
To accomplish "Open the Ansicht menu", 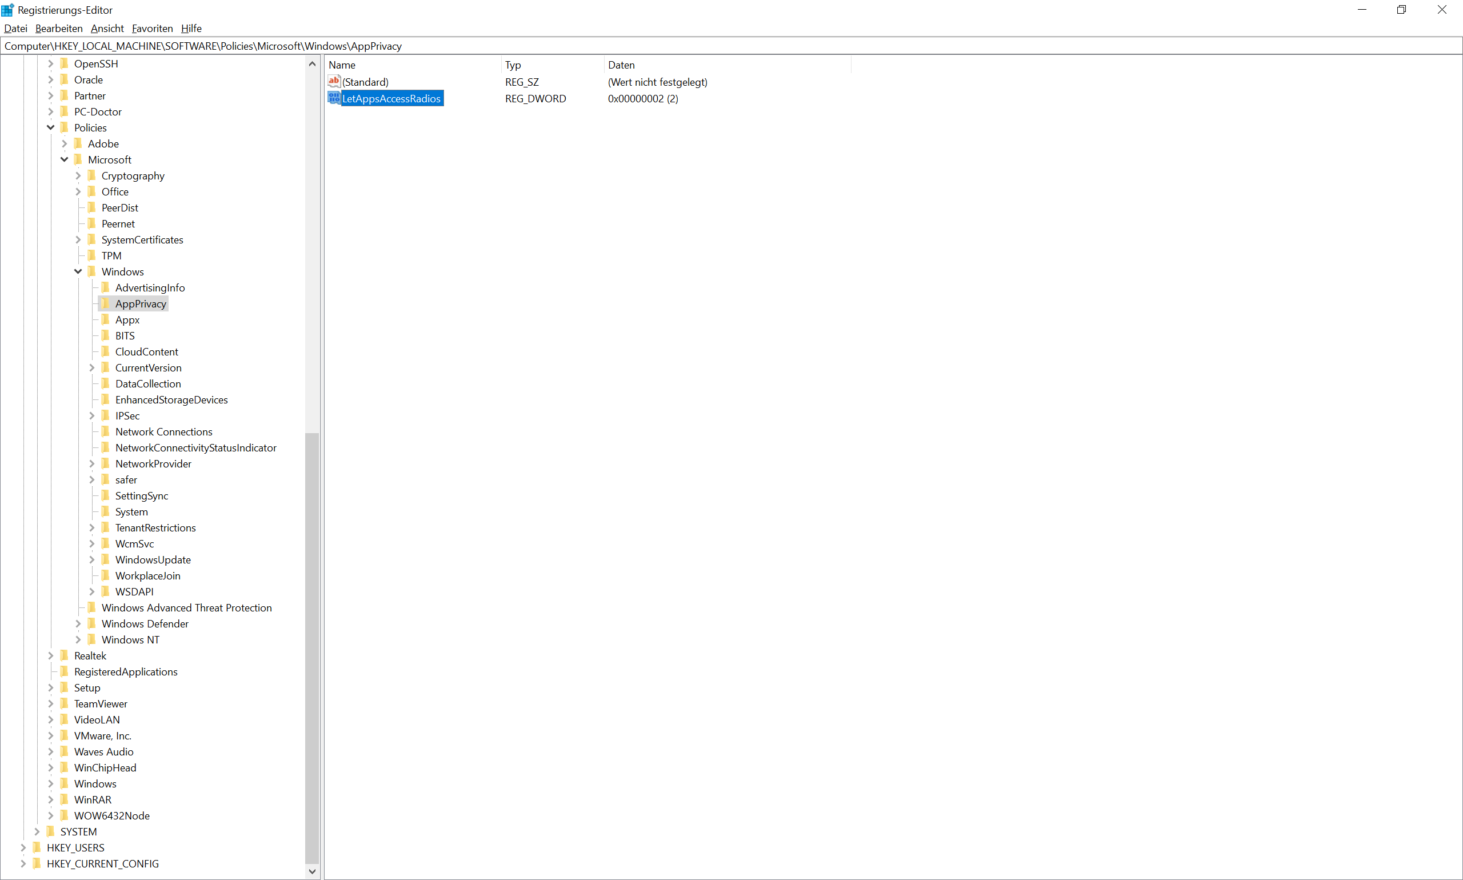I will [x=107, y=28].
